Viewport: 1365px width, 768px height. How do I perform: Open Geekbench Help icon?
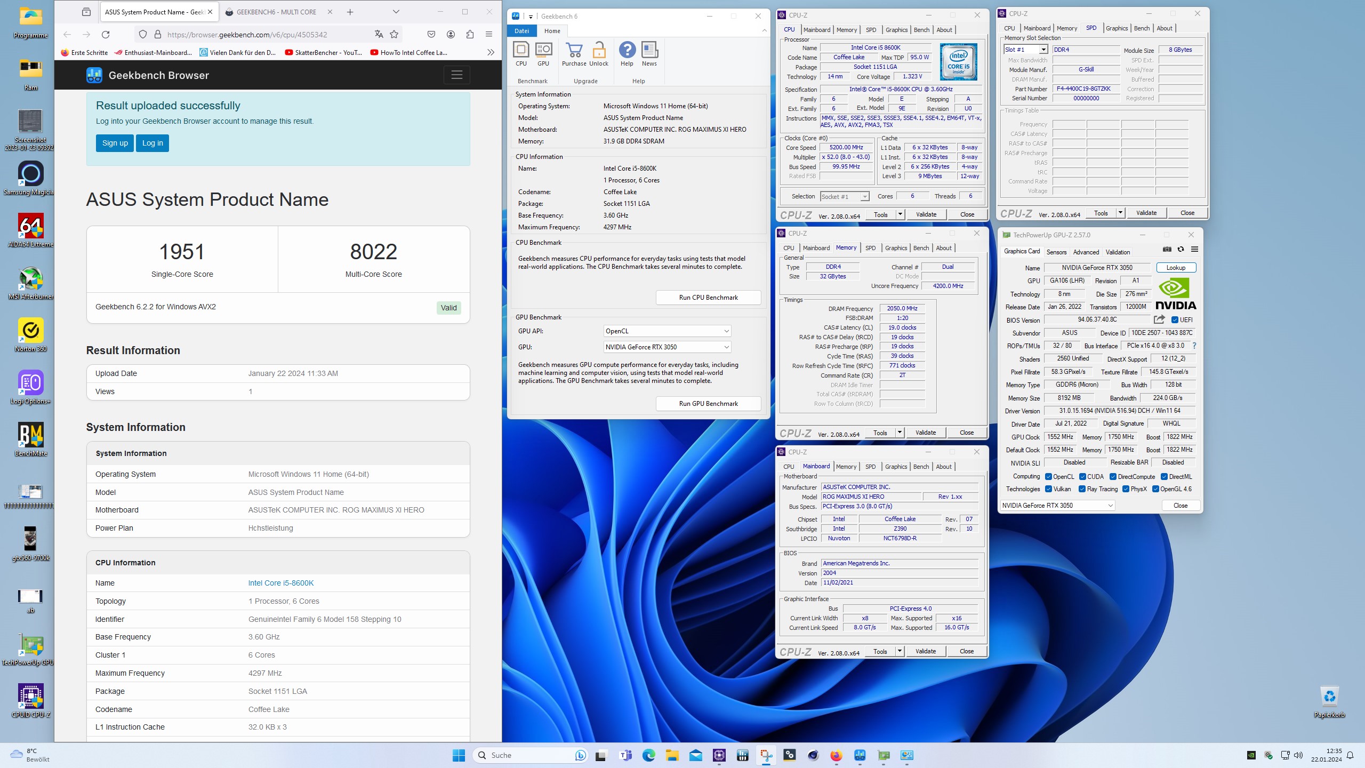click(627, 53)
